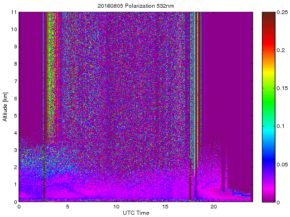Click the dark red vertical stripe before UTC 3
This screenshot has width=290, height=217.
pyautogui.click(x=44, y=172)
